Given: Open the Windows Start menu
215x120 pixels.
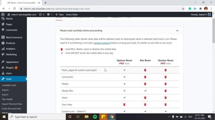Looking at the screenshot, I should (x=4, y=117).
